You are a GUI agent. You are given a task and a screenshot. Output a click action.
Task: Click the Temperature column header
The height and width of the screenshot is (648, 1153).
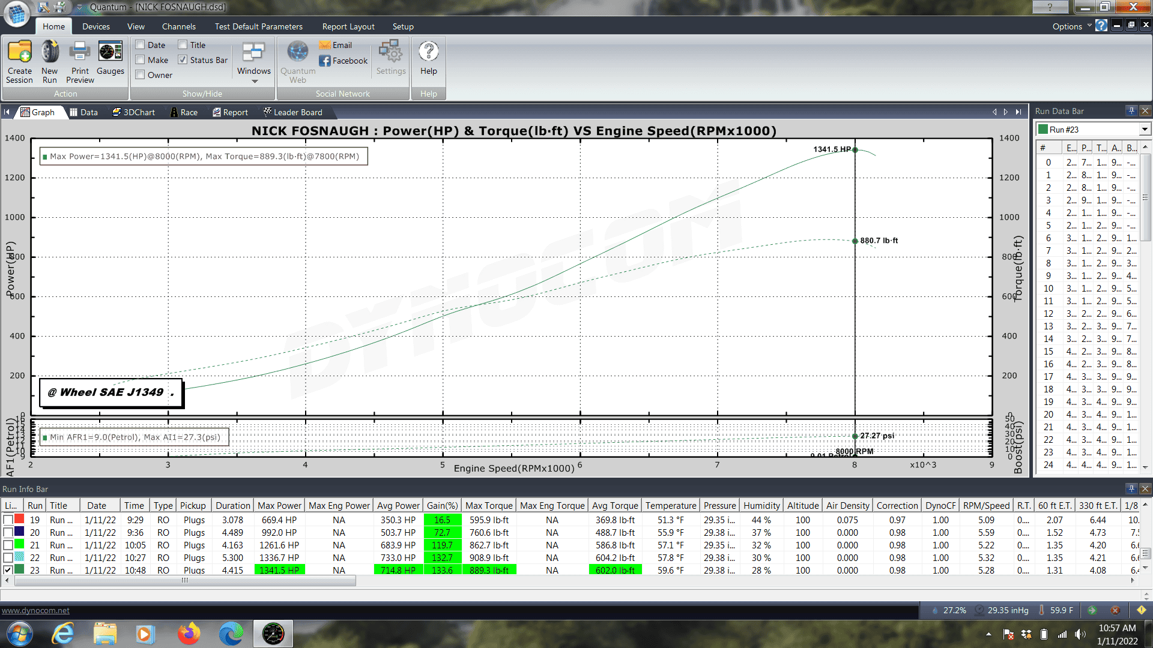(x=671, y=506)
